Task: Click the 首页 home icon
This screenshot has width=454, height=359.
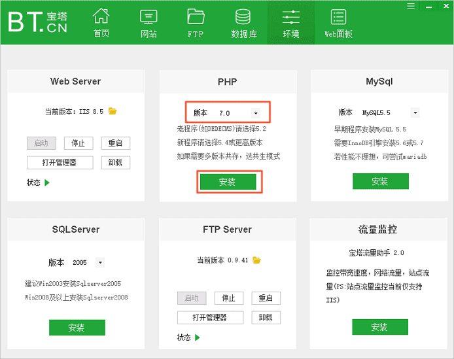Action: pyautogui.click(x=101, y=16)
